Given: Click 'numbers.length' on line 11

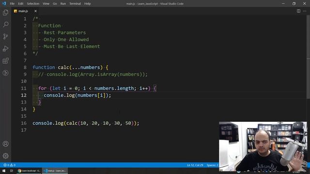Looking at the screenshot, I should coord(114,88).
